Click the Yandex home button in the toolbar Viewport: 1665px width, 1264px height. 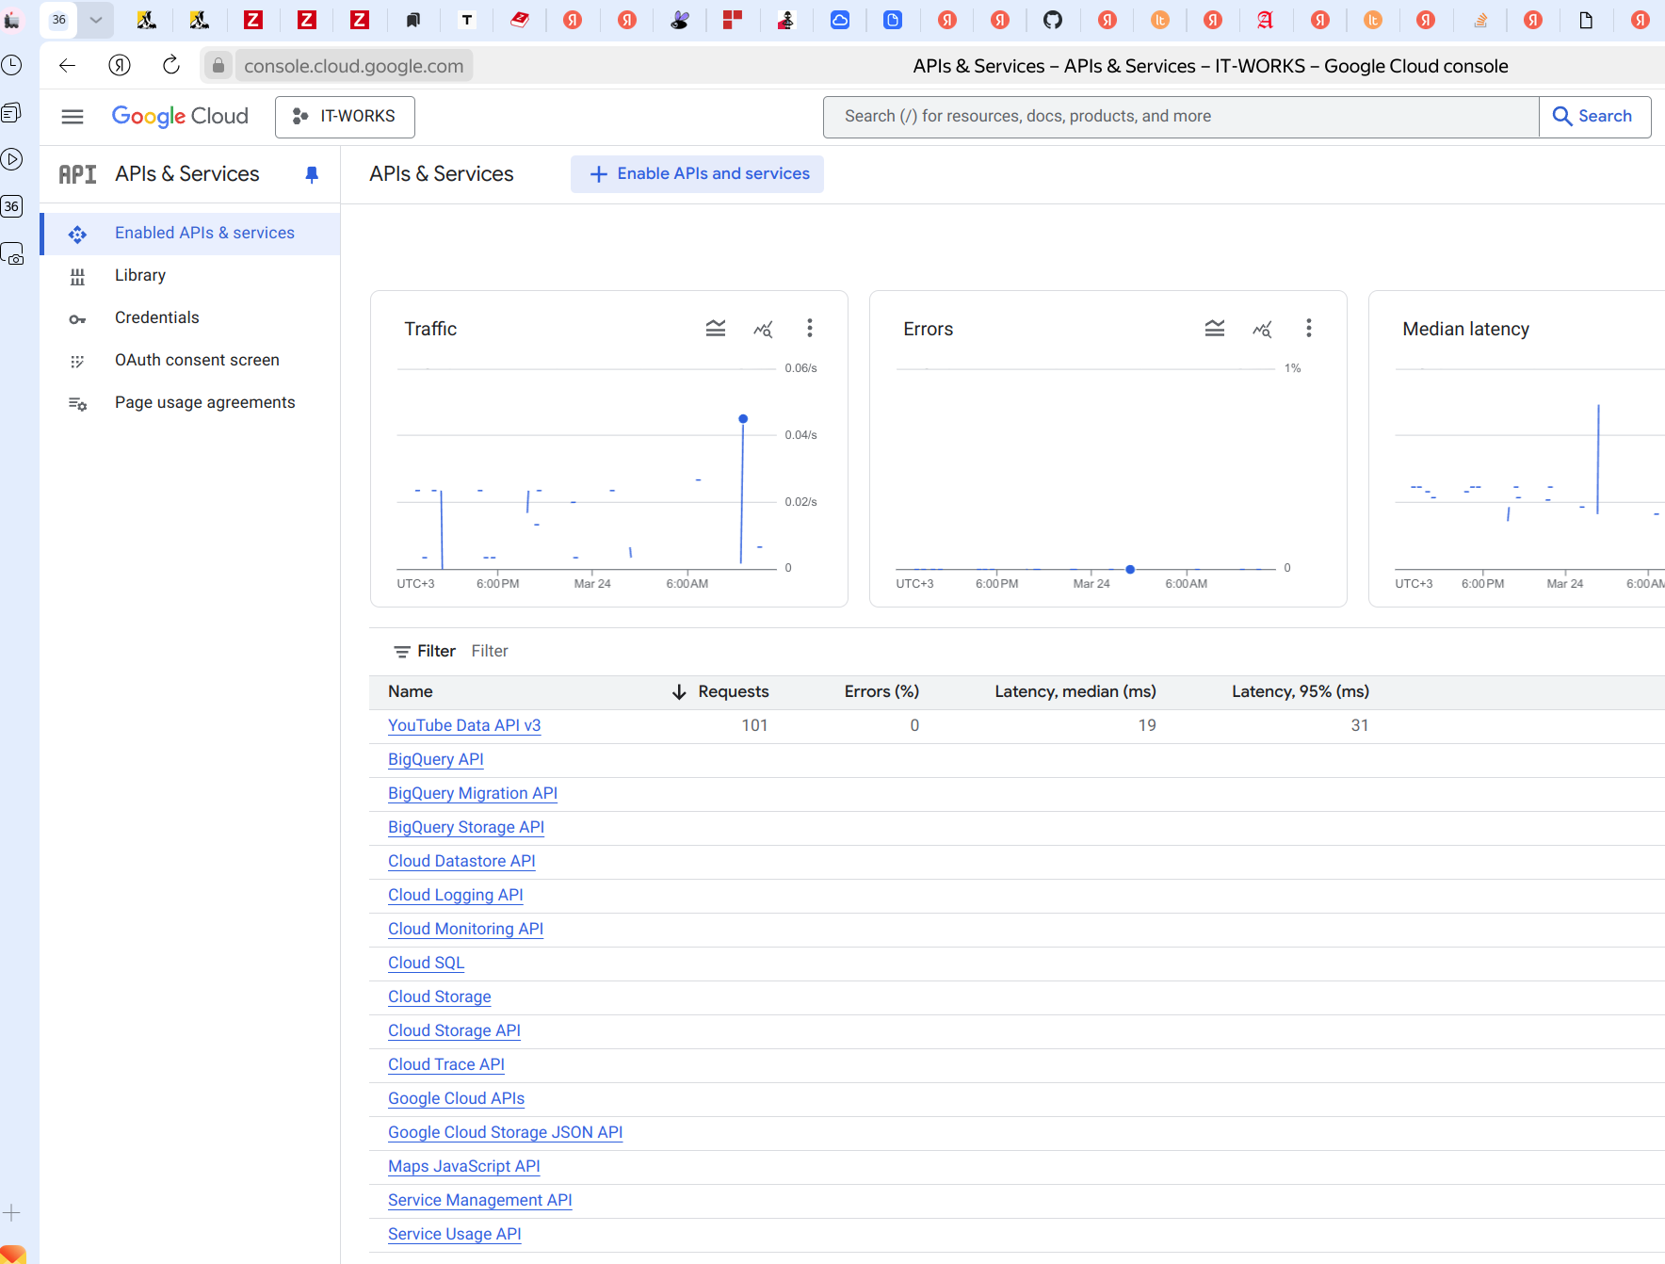pos(120,65)
